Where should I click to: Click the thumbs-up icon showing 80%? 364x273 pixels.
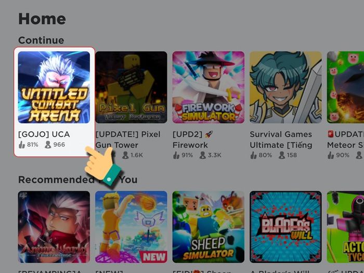(254, 155)
